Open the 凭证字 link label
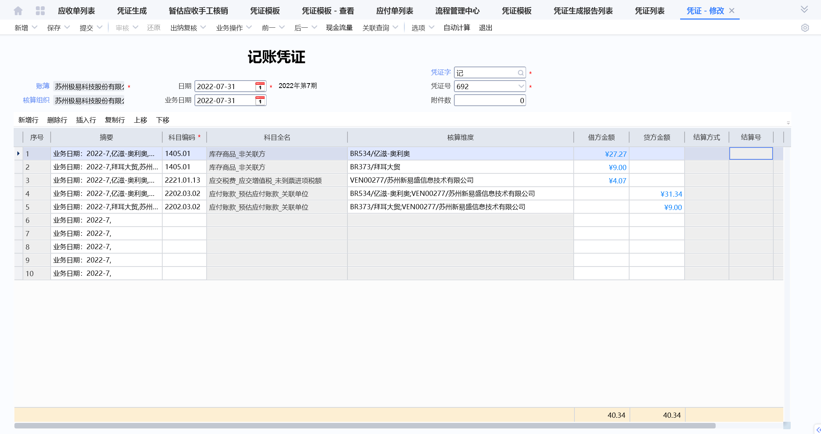This screenshot has height=434, width=821. 441,72
